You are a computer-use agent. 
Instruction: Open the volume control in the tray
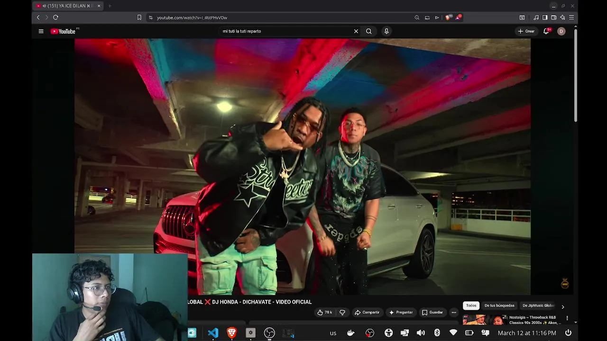point(421,333)
